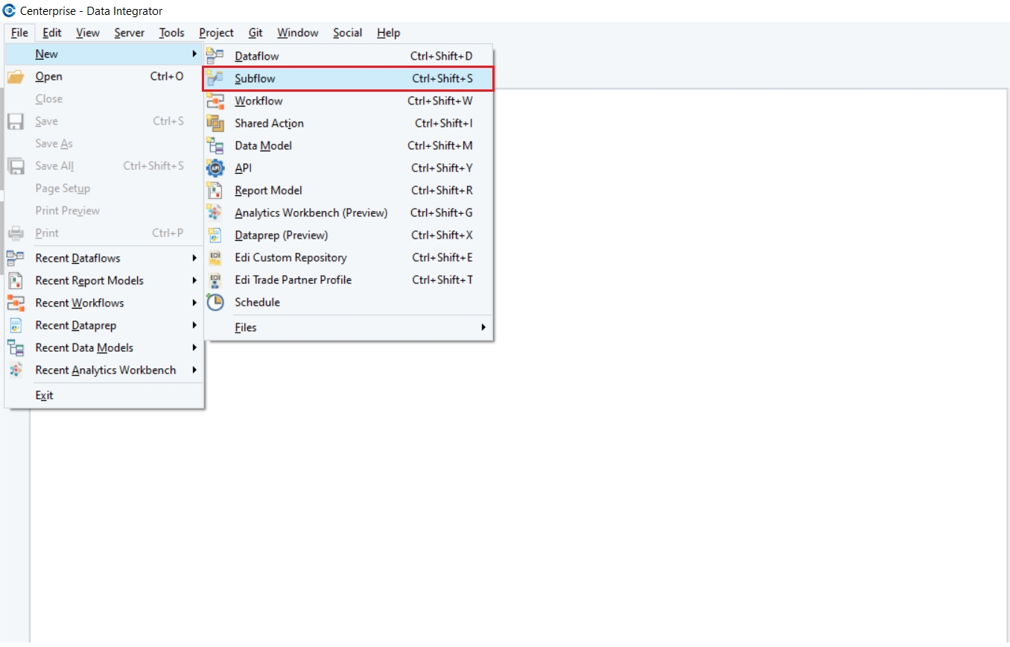The height and width of the screenshot is (647, 1010).
Task: Open the Window menu
Action: click(x=298, y=33)
